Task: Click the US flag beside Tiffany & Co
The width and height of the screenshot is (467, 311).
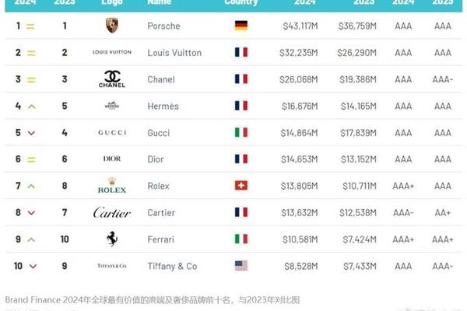Action: [241, 265]
